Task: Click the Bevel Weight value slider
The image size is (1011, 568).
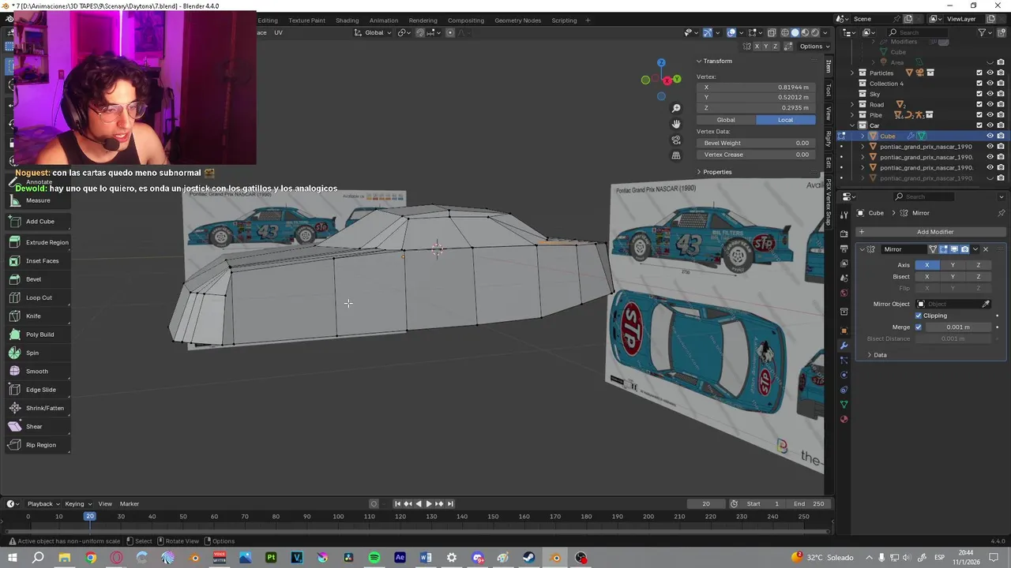Action: pyautogui.click(x=756, y=143)
